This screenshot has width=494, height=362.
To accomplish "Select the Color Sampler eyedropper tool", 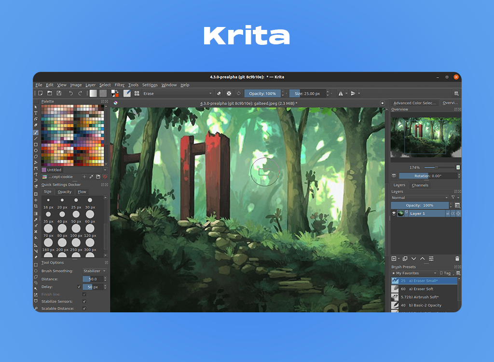I will coord(36,220).
